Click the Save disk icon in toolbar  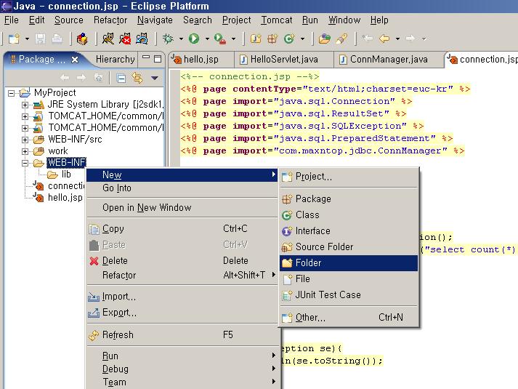[x=40, y=39]
